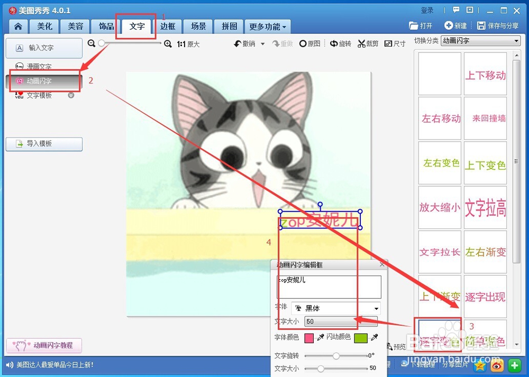Select the 放大缩小 animation thumbnail
The height and width of the screenshot is (377, 529).
click(x=440, y=207)
